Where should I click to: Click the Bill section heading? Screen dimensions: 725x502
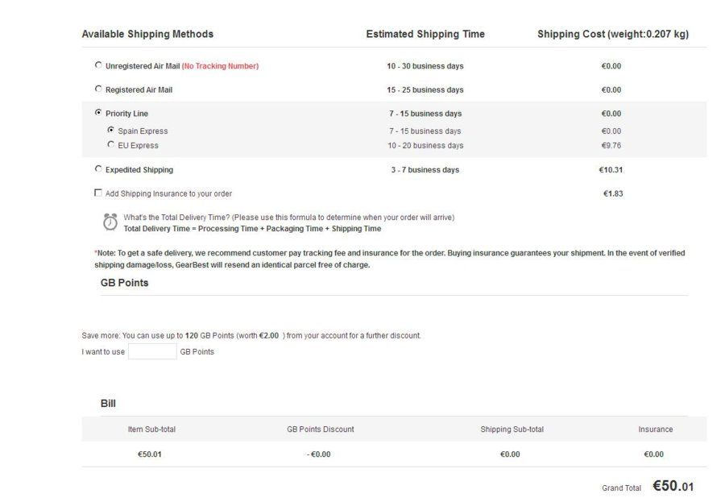pos(108,404)
